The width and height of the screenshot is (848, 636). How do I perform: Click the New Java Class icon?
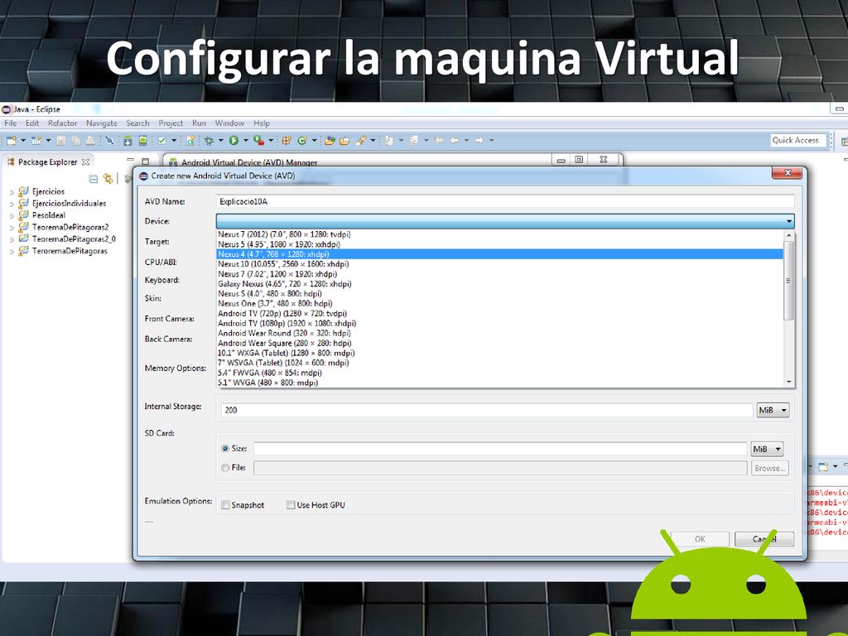302,141
